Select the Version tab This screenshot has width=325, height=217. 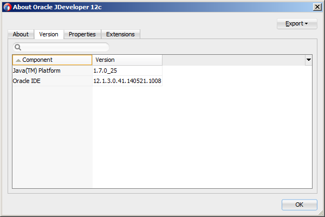coord(49,34)
